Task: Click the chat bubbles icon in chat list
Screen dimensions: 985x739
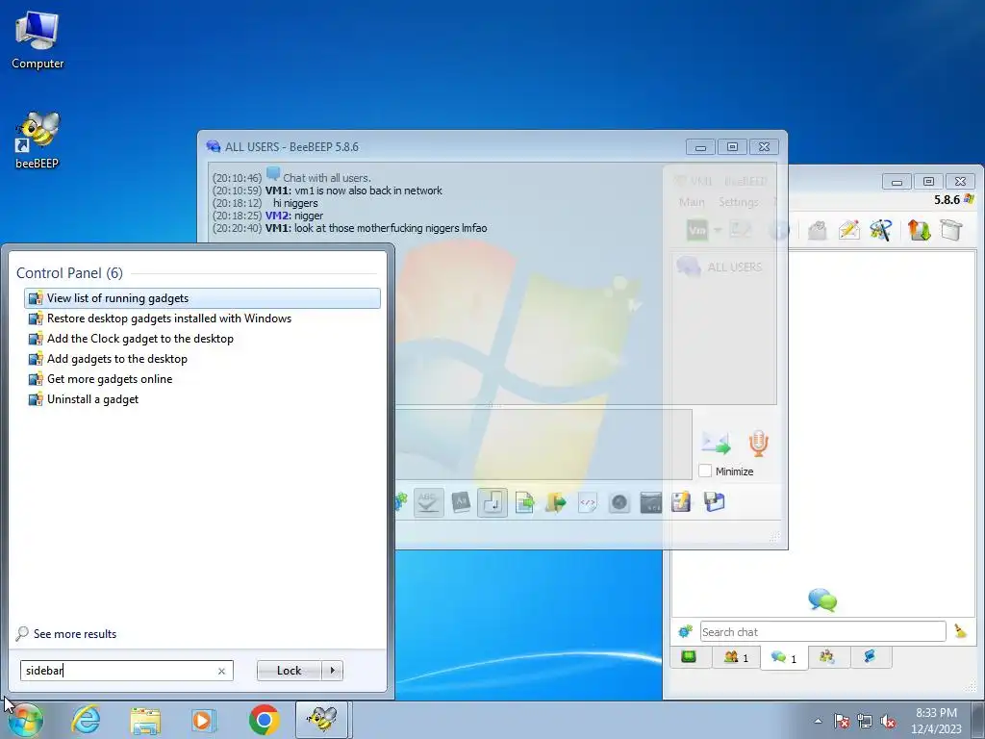Action: [822, 599]
